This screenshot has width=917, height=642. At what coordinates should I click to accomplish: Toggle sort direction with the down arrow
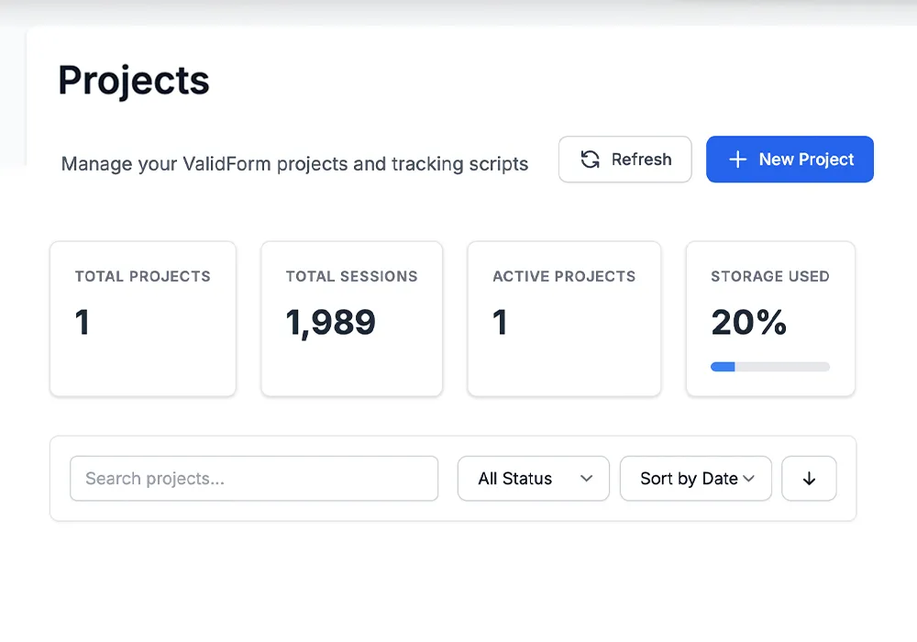pos(809,478)
